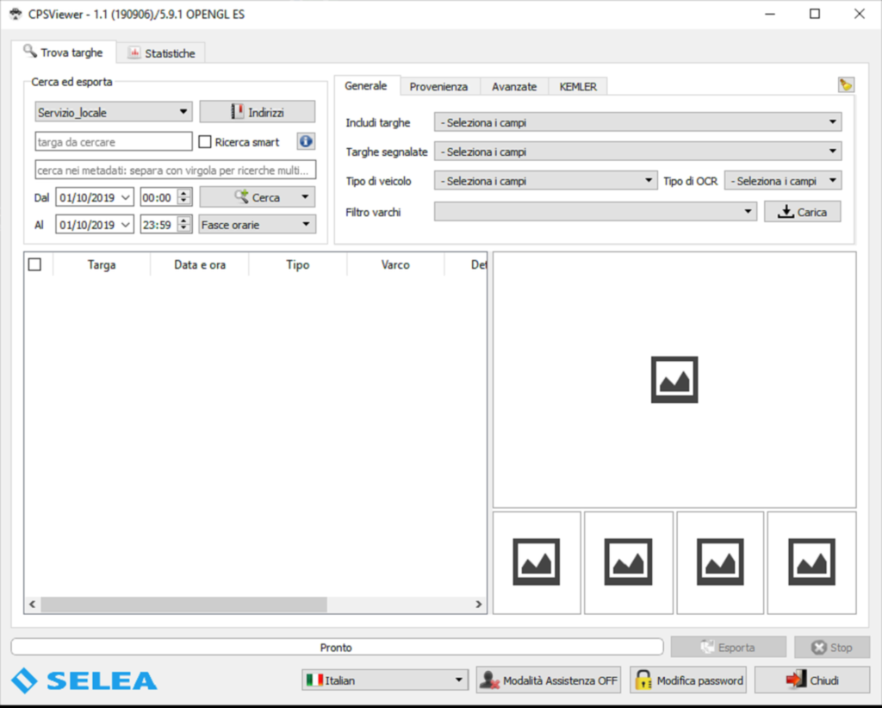The height and width of the screenshot is (708, 882).
Task: Select the Provenienza filter tab
Action: coord(438,87)
